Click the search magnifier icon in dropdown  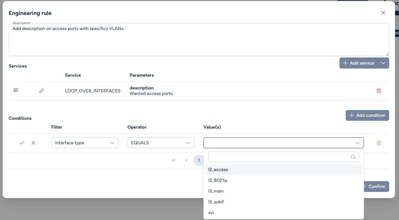pyautogui.click(x=353, y=157)
